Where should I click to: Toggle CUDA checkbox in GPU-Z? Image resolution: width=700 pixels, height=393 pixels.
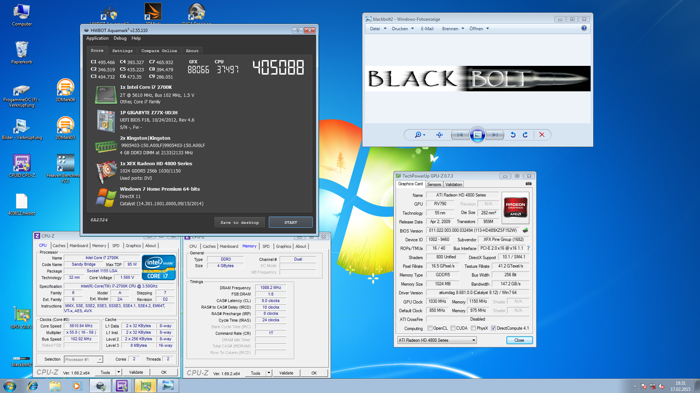point(453,328)
